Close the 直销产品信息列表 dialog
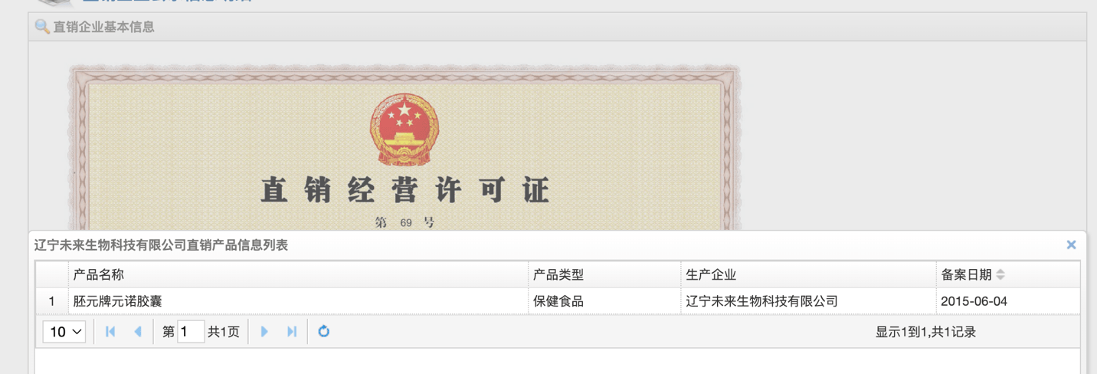The image size is (1097, 374). [1071, 245]
